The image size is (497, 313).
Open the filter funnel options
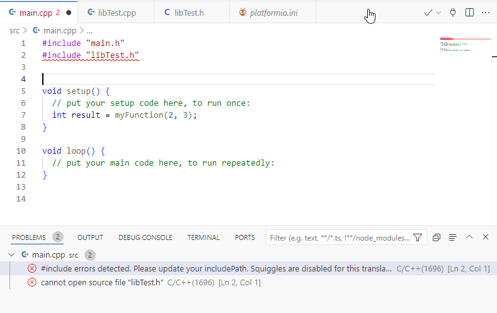click(x=418, y=237)
